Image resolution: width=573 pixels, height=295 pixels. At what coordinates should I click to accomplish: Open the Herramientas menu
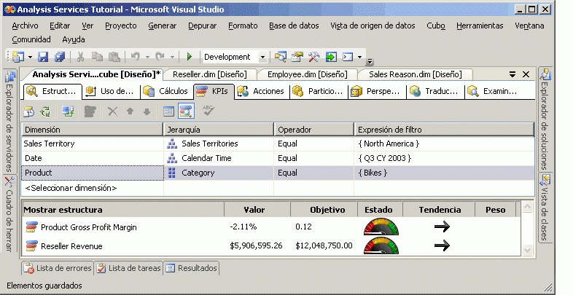480,25
